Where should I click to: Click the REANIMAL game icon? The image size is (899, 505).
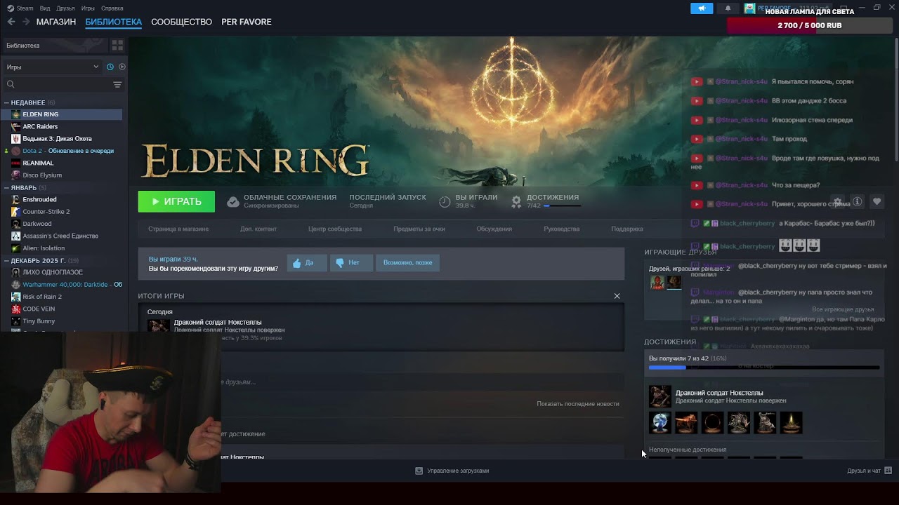16,163
